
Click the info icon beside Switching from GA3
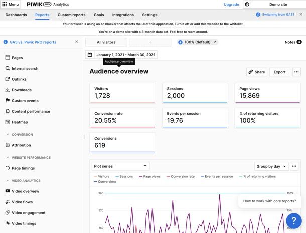point(258,15)
